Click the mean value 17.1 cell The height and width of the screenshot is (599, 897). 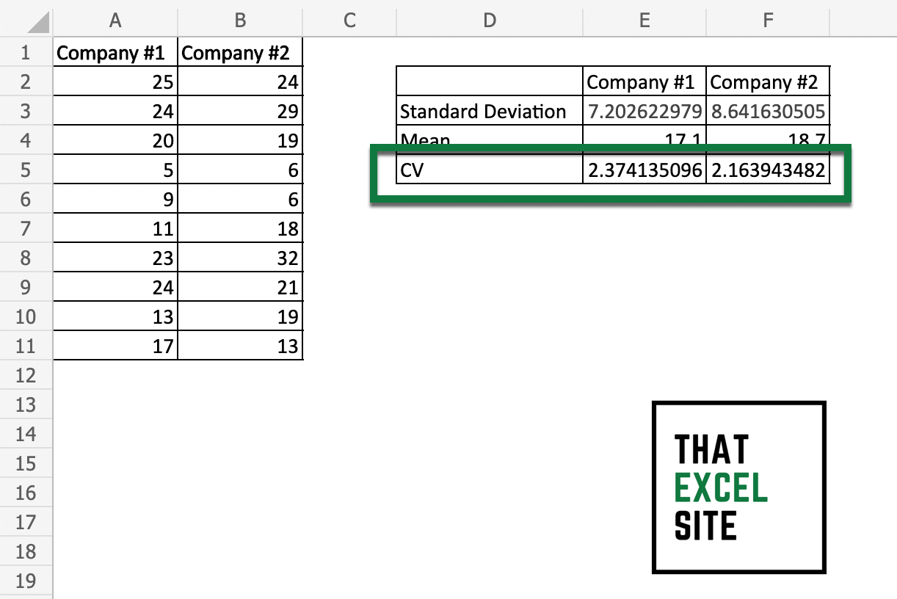coord(643,140)
